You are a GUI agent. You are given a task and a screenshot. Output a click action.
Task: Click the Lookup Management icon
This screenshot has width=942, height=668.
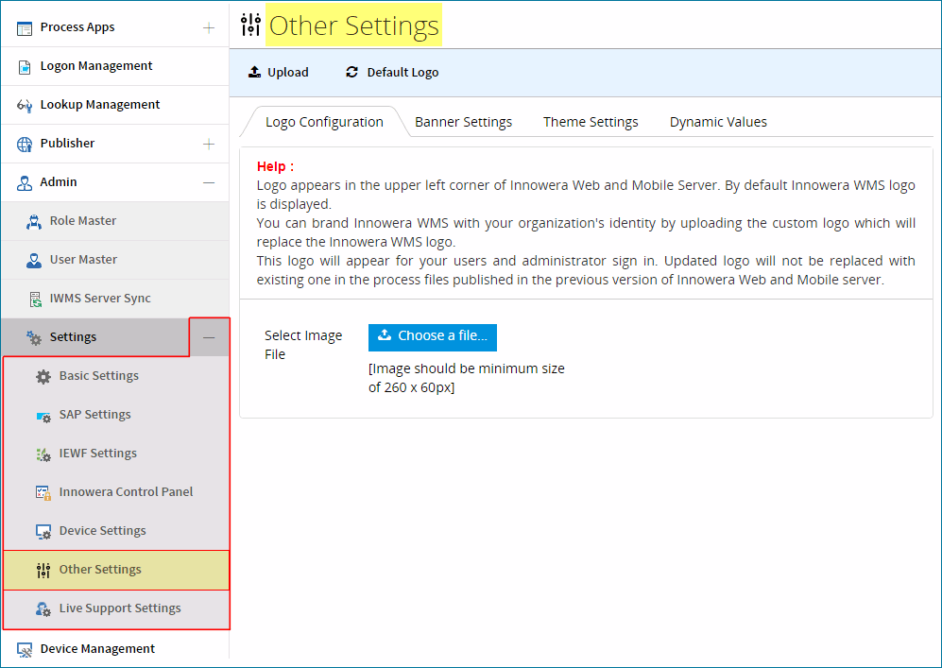[24, 105]
